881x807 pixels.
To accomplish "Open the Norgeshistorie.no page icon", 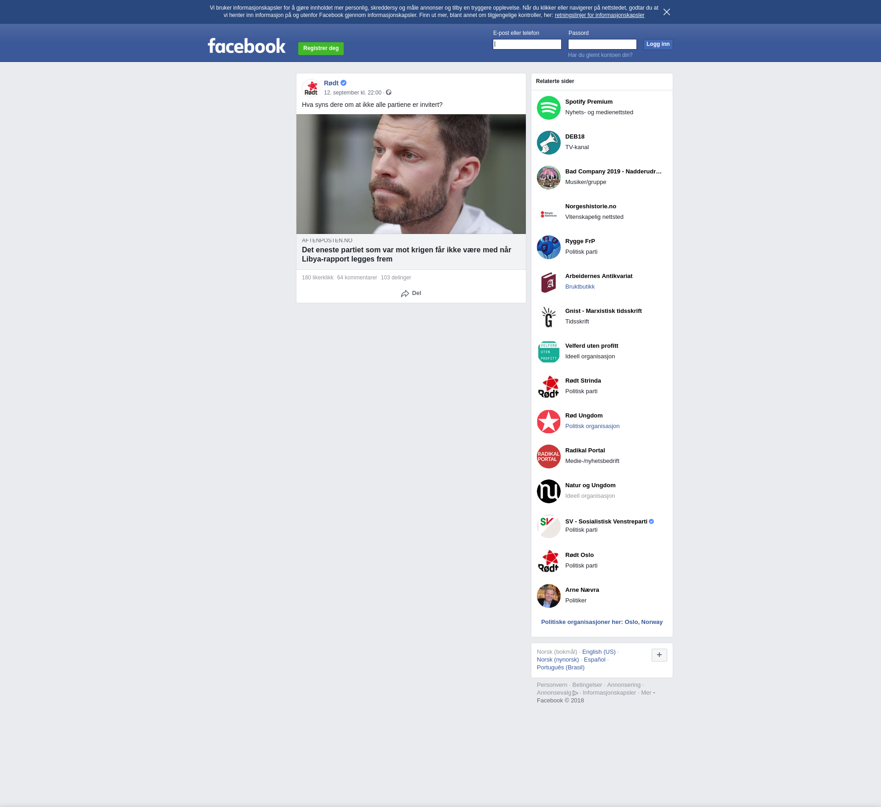I will (x=549, y=212).
